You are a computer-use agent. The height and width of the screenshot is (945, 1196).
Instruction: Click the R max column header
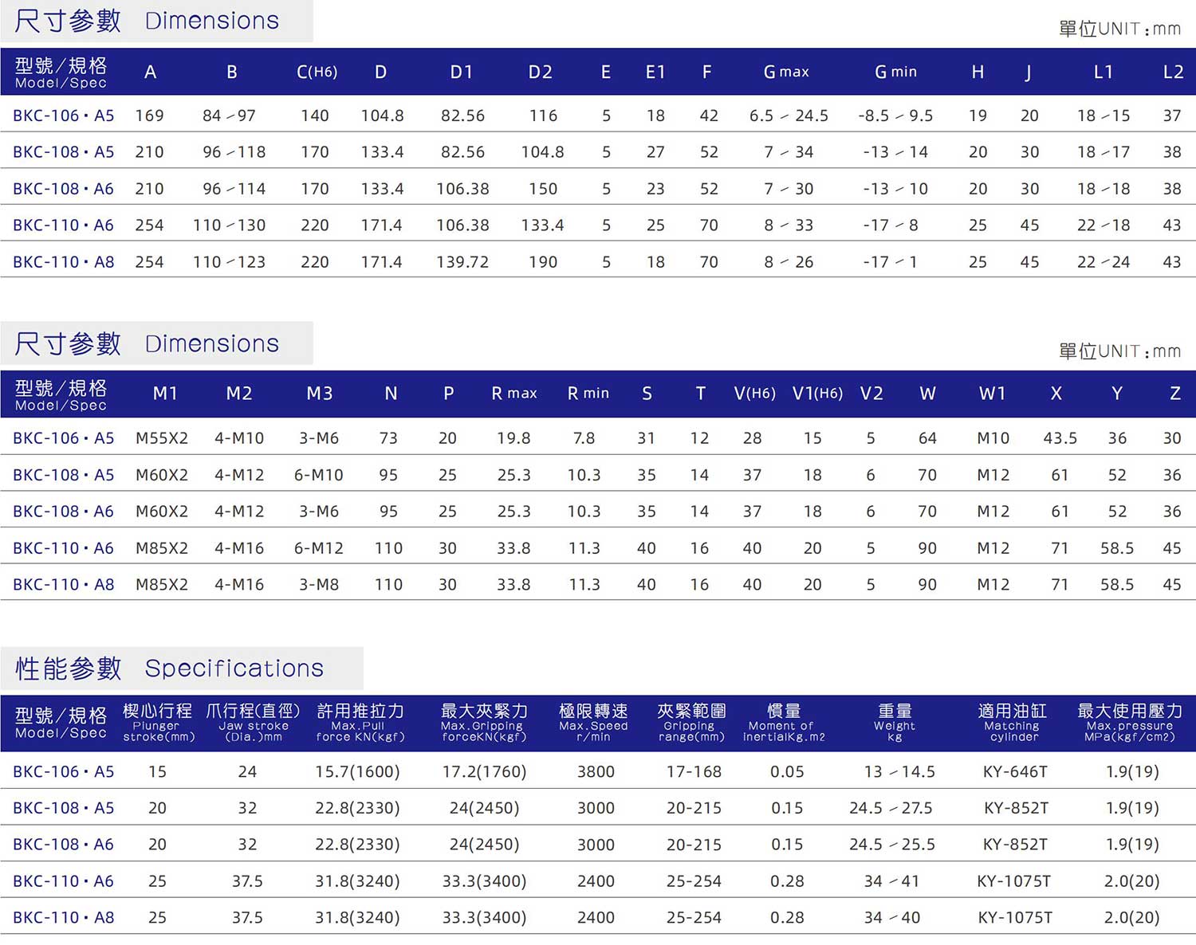point(513,394)
